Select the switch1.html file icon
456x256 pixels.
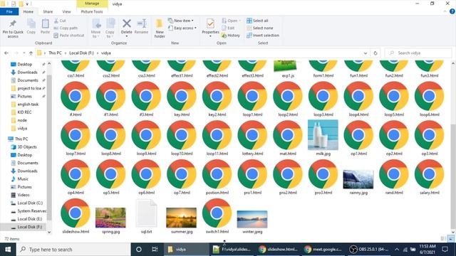[217, 213]
